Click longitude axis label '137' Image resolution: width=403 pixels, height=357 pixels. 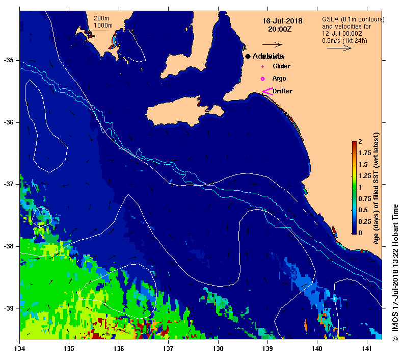[168, 349]
